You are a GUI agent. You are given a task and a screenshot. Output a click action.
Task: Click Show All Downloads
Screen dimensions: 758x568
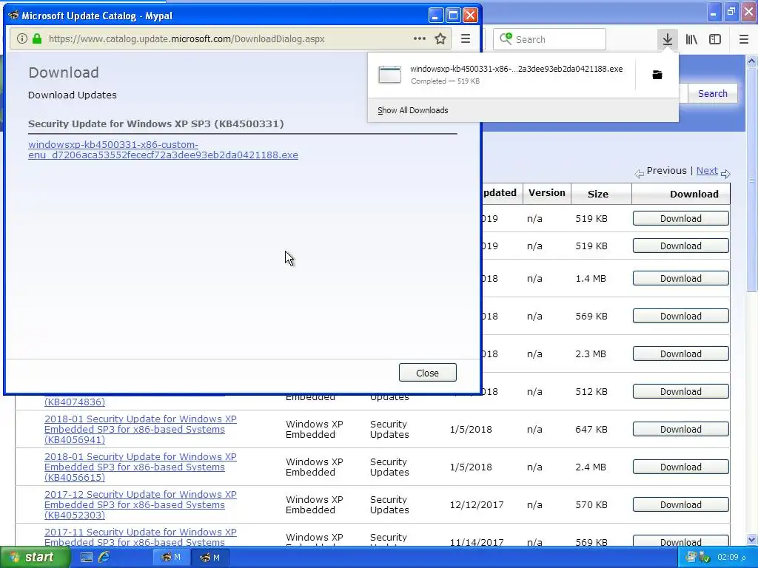[x=413, y=110]
